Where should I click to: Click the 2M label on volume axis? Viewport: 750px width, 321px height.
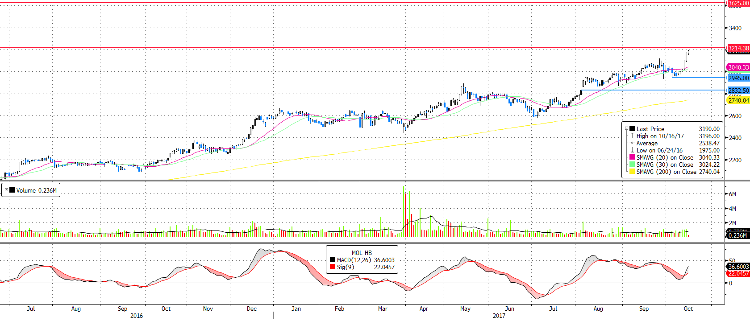coord(733,222)
